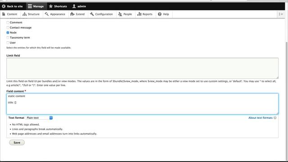This screenshot has height=162, width=288.
Task: Click the Reports menu label
Action: pos(147,14)
